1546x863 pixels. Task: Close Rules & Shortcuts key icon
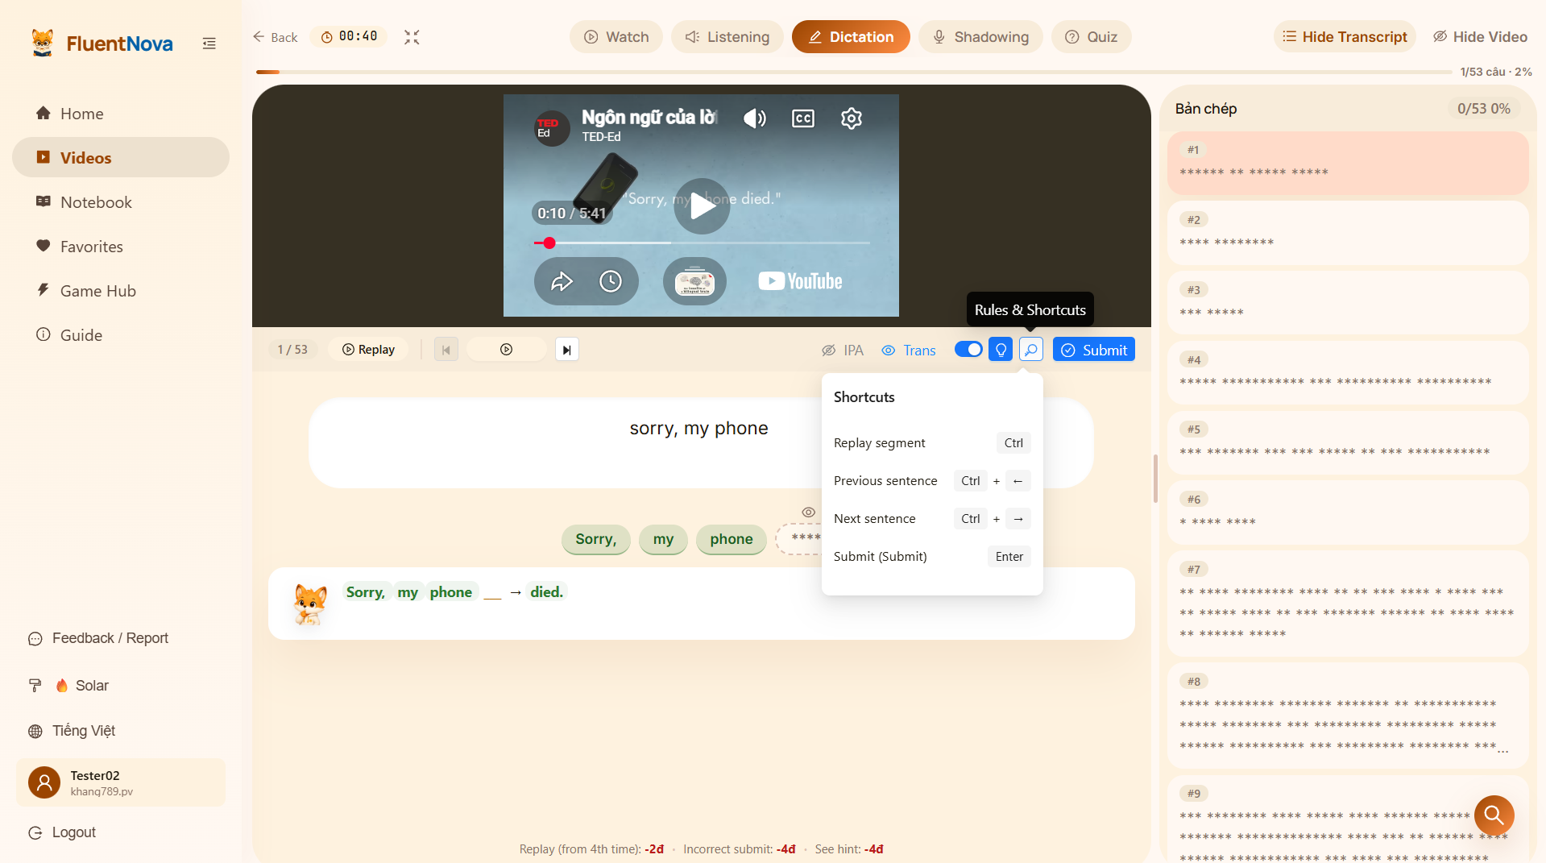[1031, 350]
